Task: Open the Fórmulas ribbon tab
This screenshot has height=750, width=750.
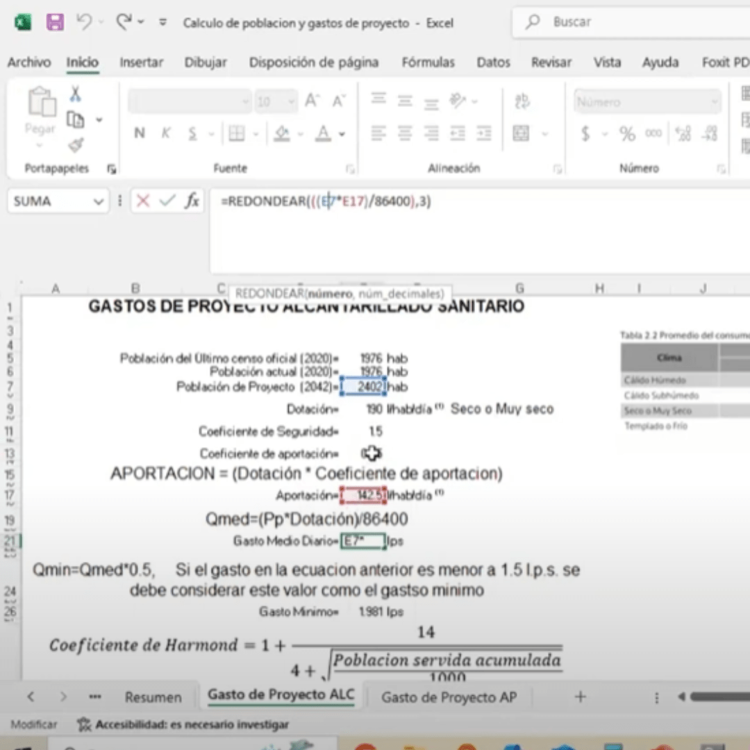Action: pos(428,62)
